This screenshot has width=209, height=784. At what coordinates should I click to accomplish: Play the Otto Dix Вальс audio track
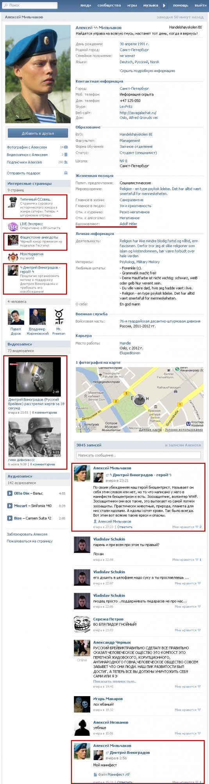[x=10, y=493]
